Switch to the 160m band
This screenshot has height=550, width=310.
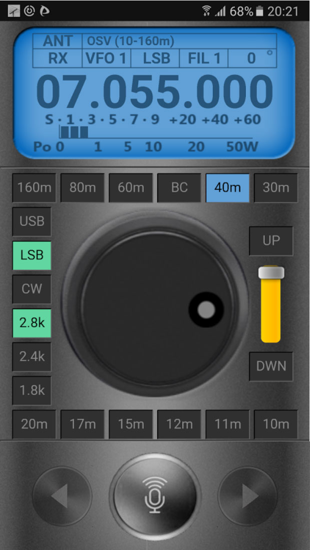[x=34, y=188]
